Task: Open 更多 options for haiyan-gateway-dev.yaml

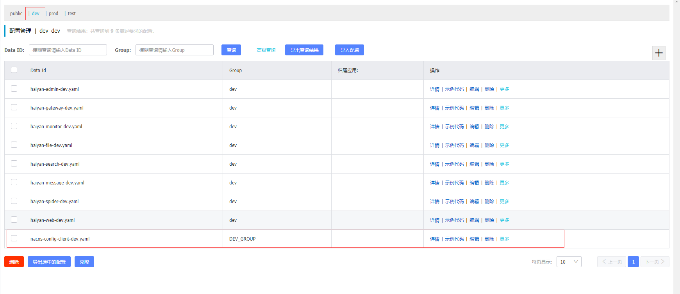Action: (505, 108)
